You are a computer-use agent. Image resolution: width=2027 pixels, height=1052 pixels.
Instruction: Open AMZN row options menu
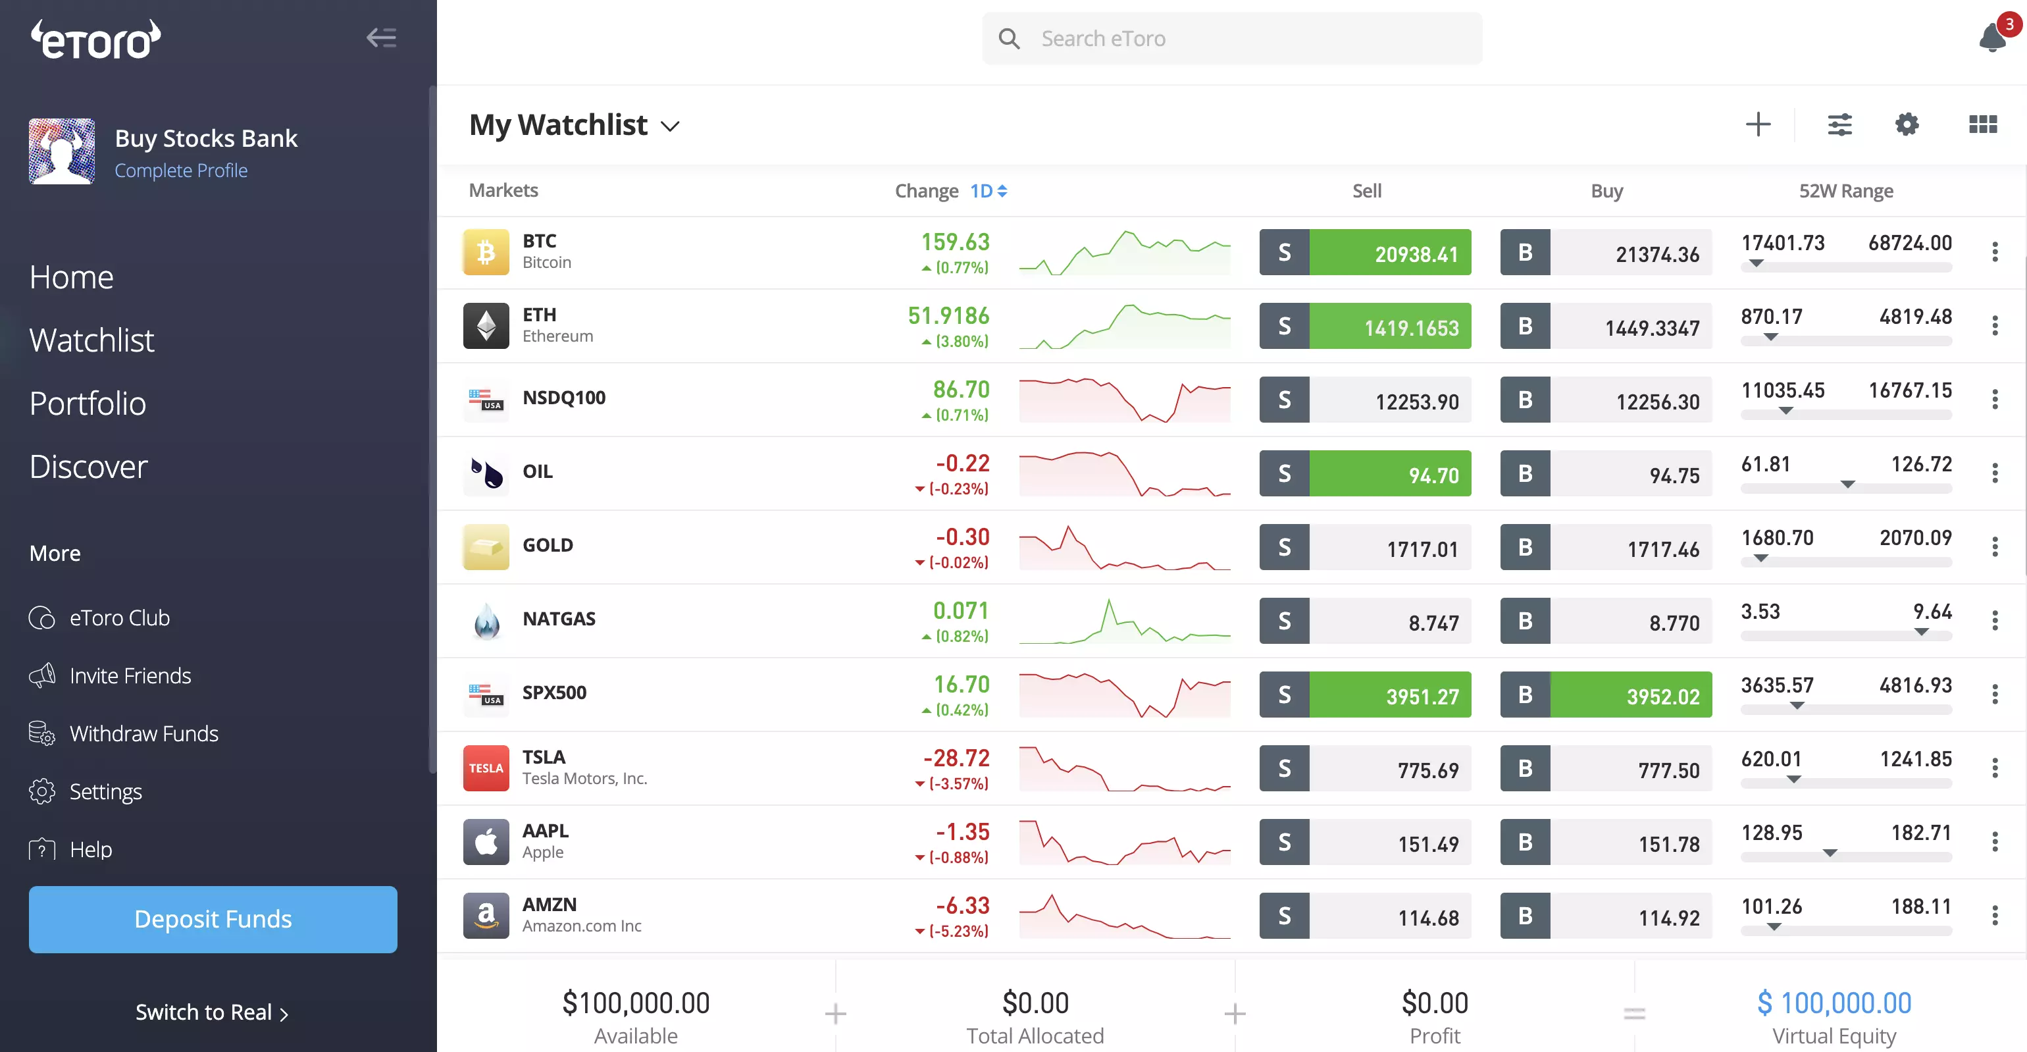1995,915
